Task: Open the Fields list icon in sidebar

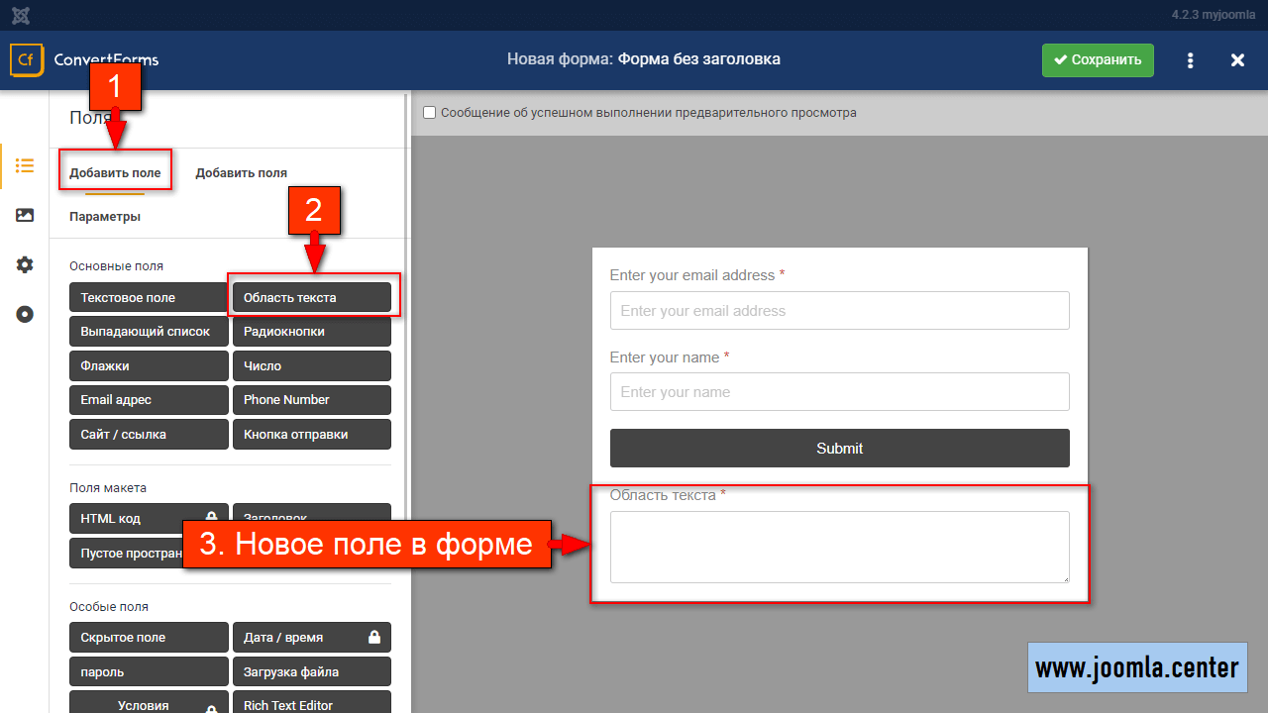Action: click(25, 165)
